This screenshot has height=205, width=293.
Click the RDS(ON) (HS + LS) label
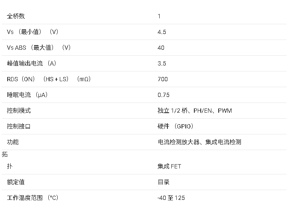coord(49,79)
